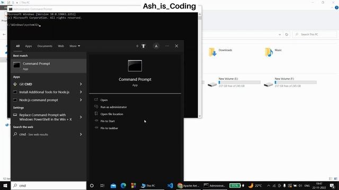
Task: Switch to Chrome Apache Ant window
Action: tap(189, 185)
